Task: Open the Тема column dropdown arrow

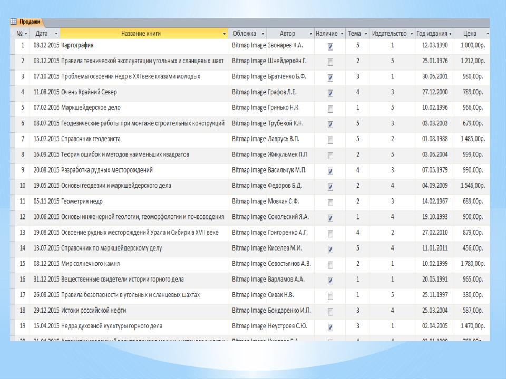Action: click(366, 34)
